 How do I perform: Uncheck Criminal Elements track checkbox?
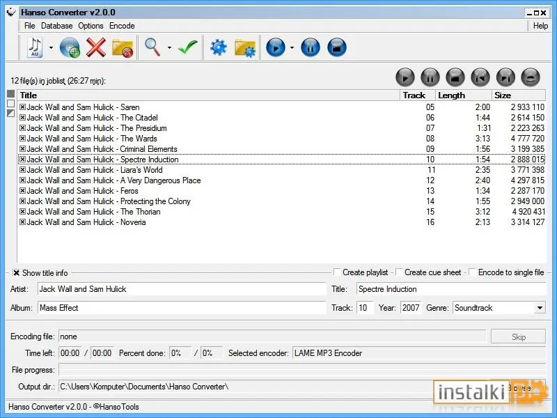23,149
